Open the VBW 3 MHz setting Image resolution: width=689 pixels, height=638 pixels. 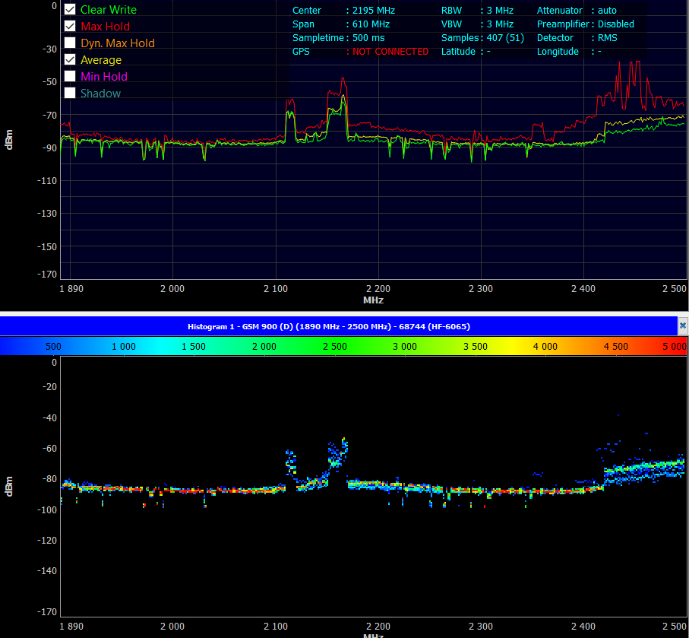[500, 24]
